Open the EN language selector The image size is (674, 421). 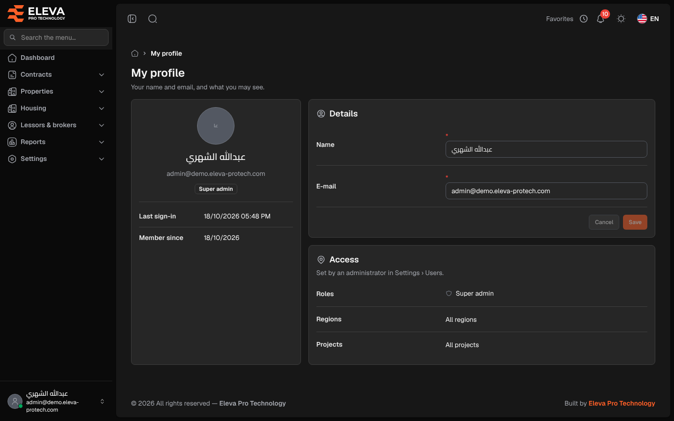click(x=648, y=19)
